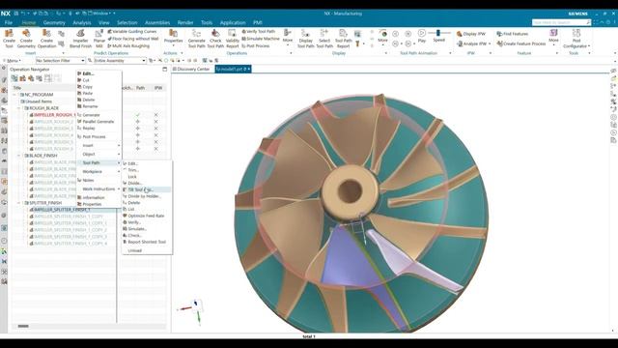Screen dimensions: 618x348
Task: Choose Rename in context menu
Action: (x=98, y=106)
